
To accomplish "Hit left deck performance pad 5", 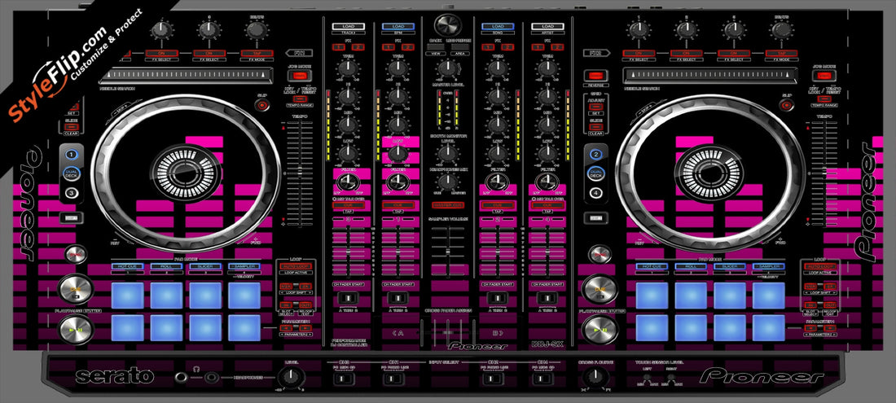I will (127, 327).
